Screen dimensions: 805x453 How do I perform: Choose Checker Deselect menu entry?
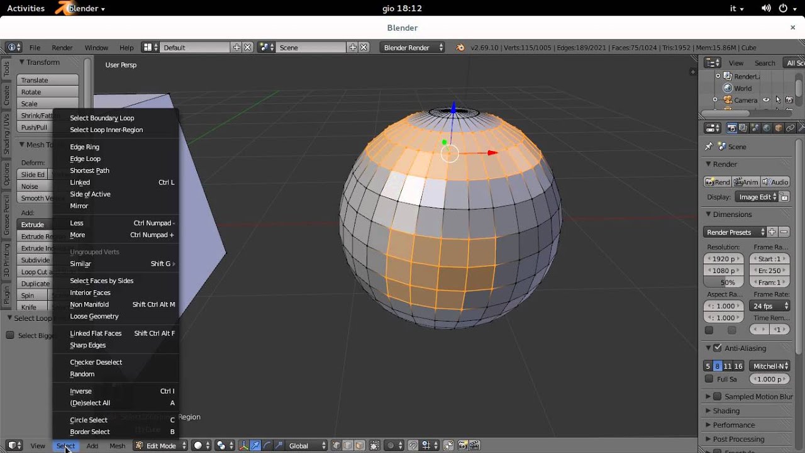pos(96,362)
